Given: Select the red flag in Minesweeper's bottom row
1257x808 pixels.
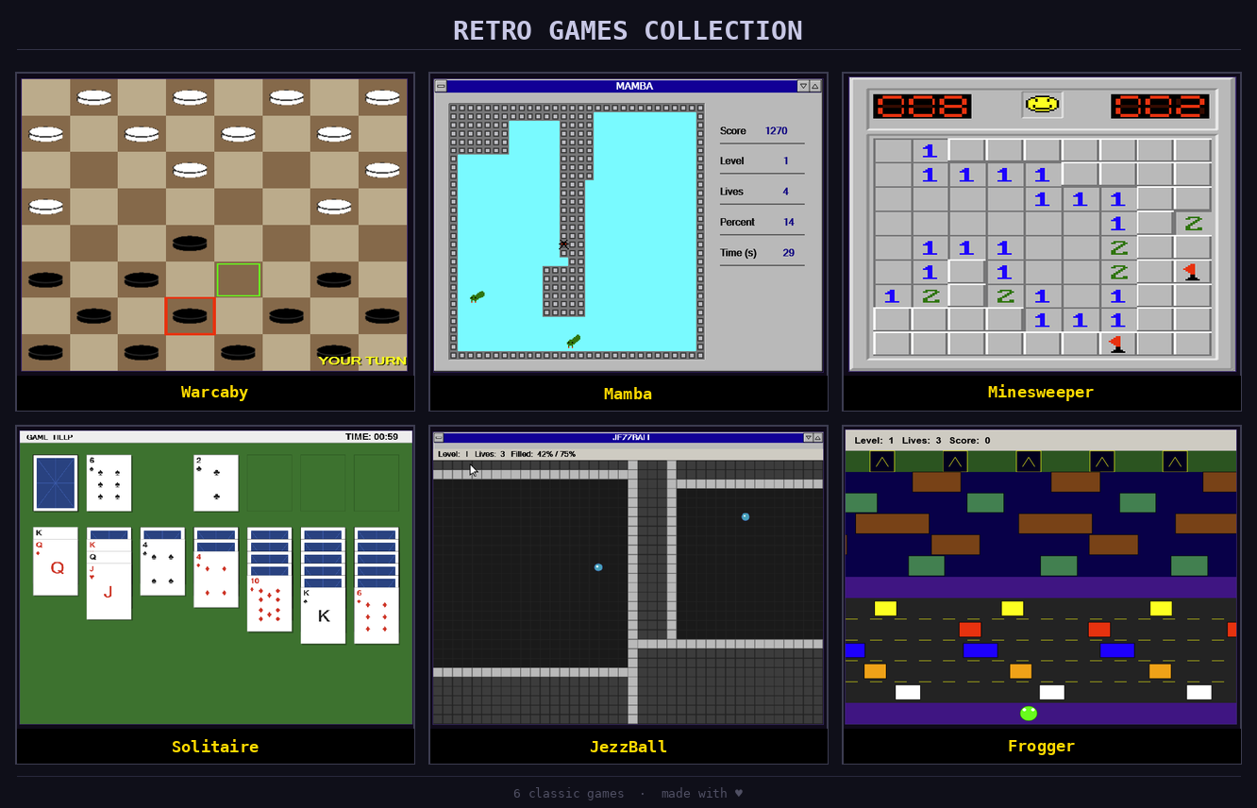Looking at the screenshot, I should tap(1117, 344).
